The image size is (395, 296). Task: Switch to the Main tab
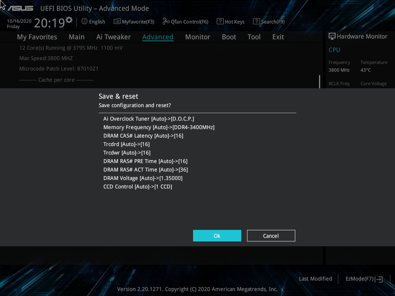[x=77, y=37]
